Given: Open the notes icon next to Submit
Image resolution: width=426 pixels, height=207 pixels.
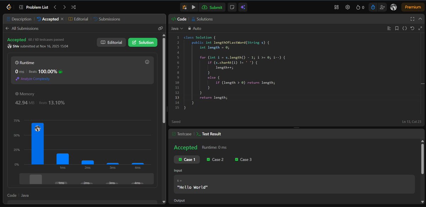Looking at the screenshot, I should click(232, 7).
